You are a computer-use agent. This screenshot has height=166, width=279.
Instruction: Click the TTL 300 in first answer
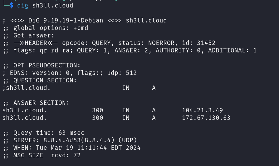[x=97, y=110]
